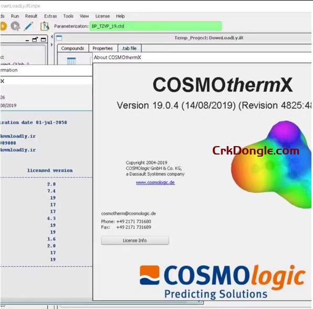Click the 'About COSMOthermX' dialog title
The image size is (313, 309).
click(117, 58)
